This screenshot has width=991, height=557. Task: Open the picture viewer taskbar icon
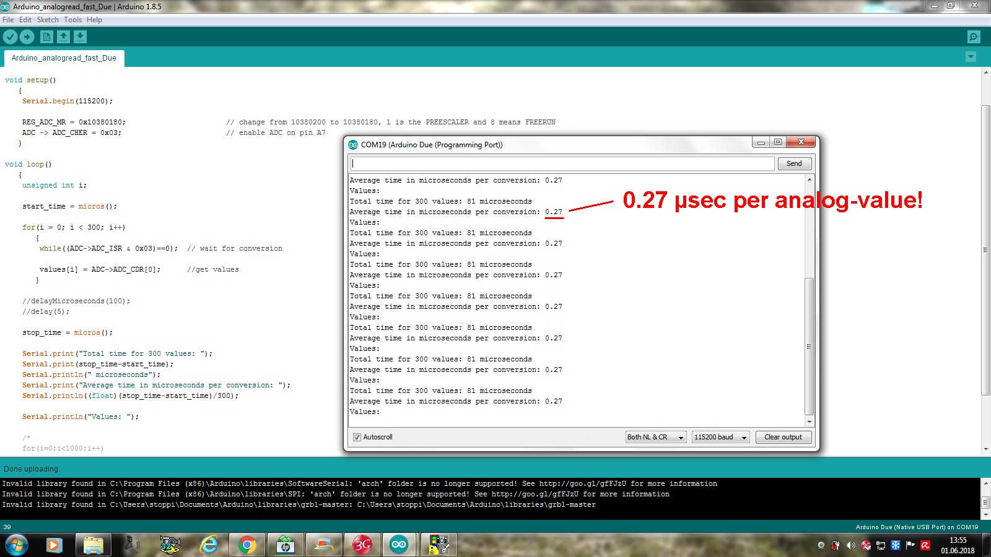point(324,545)
